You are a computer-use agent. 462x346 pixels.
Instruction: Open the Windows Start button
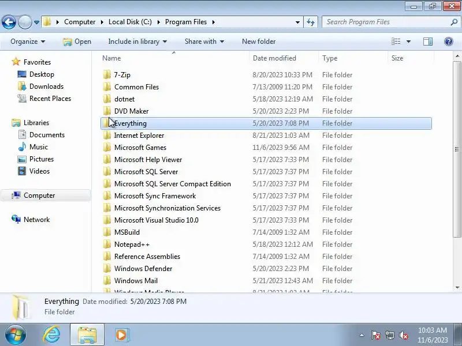[x=15, y=334]
